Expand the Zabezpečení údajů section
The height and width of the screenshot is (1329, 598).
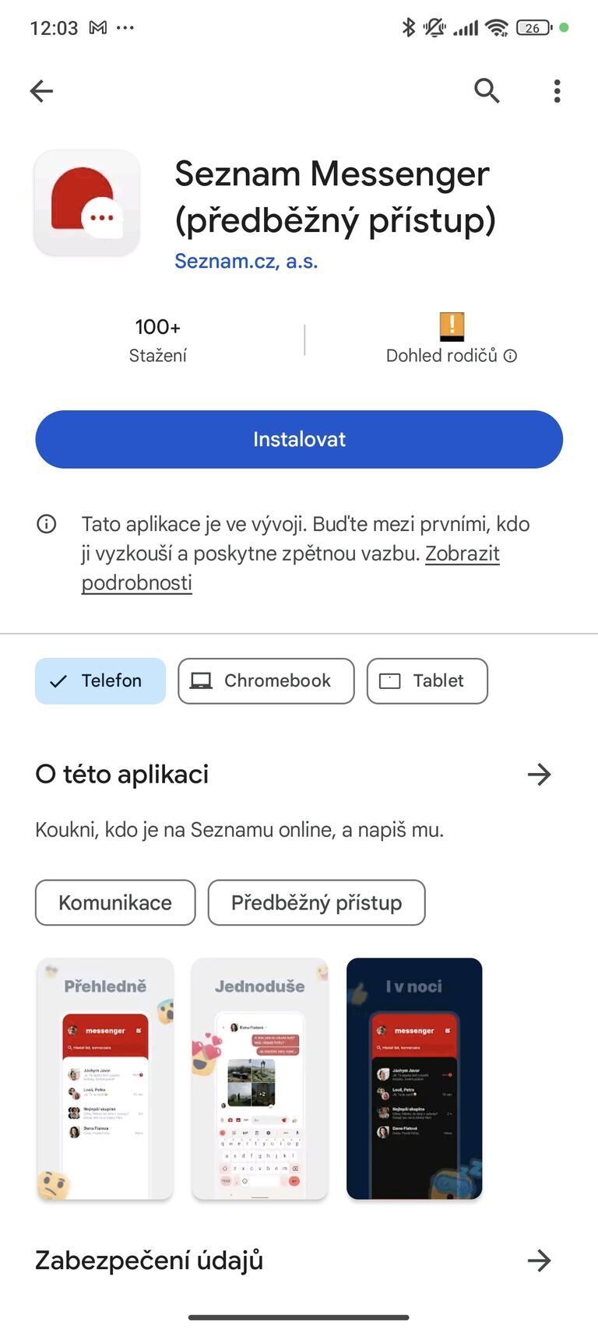click(540, 1261)
